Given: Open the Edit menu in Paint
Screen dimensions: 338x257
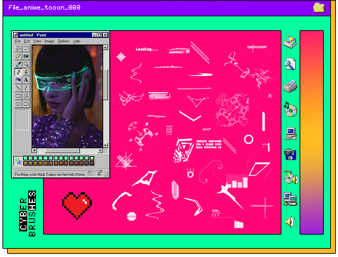Looking at the screenshot, I should click(27, 41).
